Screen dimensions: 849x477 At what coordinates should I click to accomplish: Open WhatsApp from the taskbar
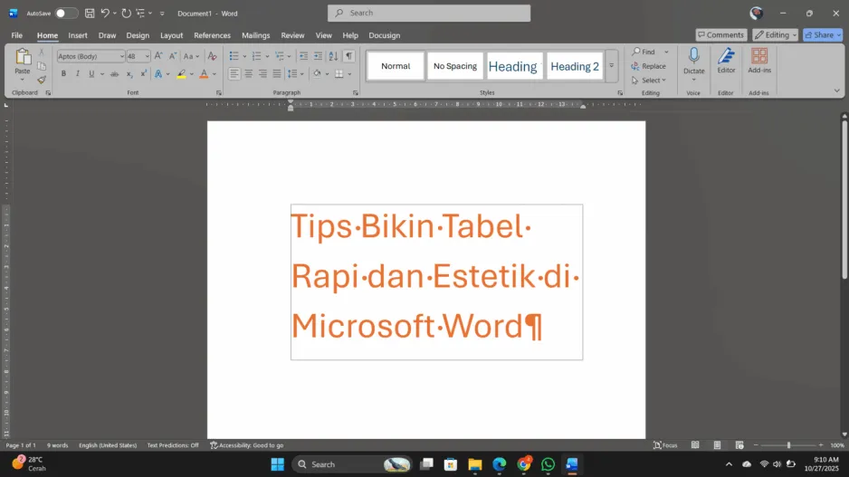point(548,464)
